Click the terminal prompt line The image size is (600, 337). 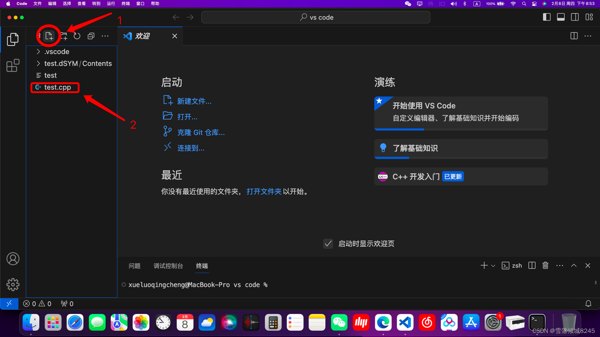[x=198, y=285]
